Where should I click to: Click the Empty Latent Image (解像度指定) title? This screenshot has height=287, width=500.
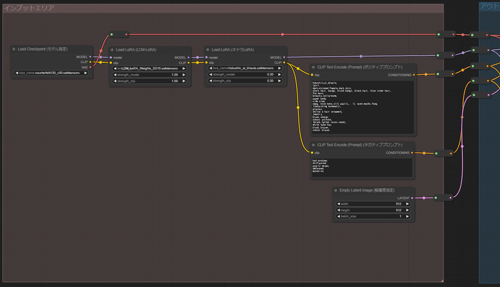click(367, 190)
